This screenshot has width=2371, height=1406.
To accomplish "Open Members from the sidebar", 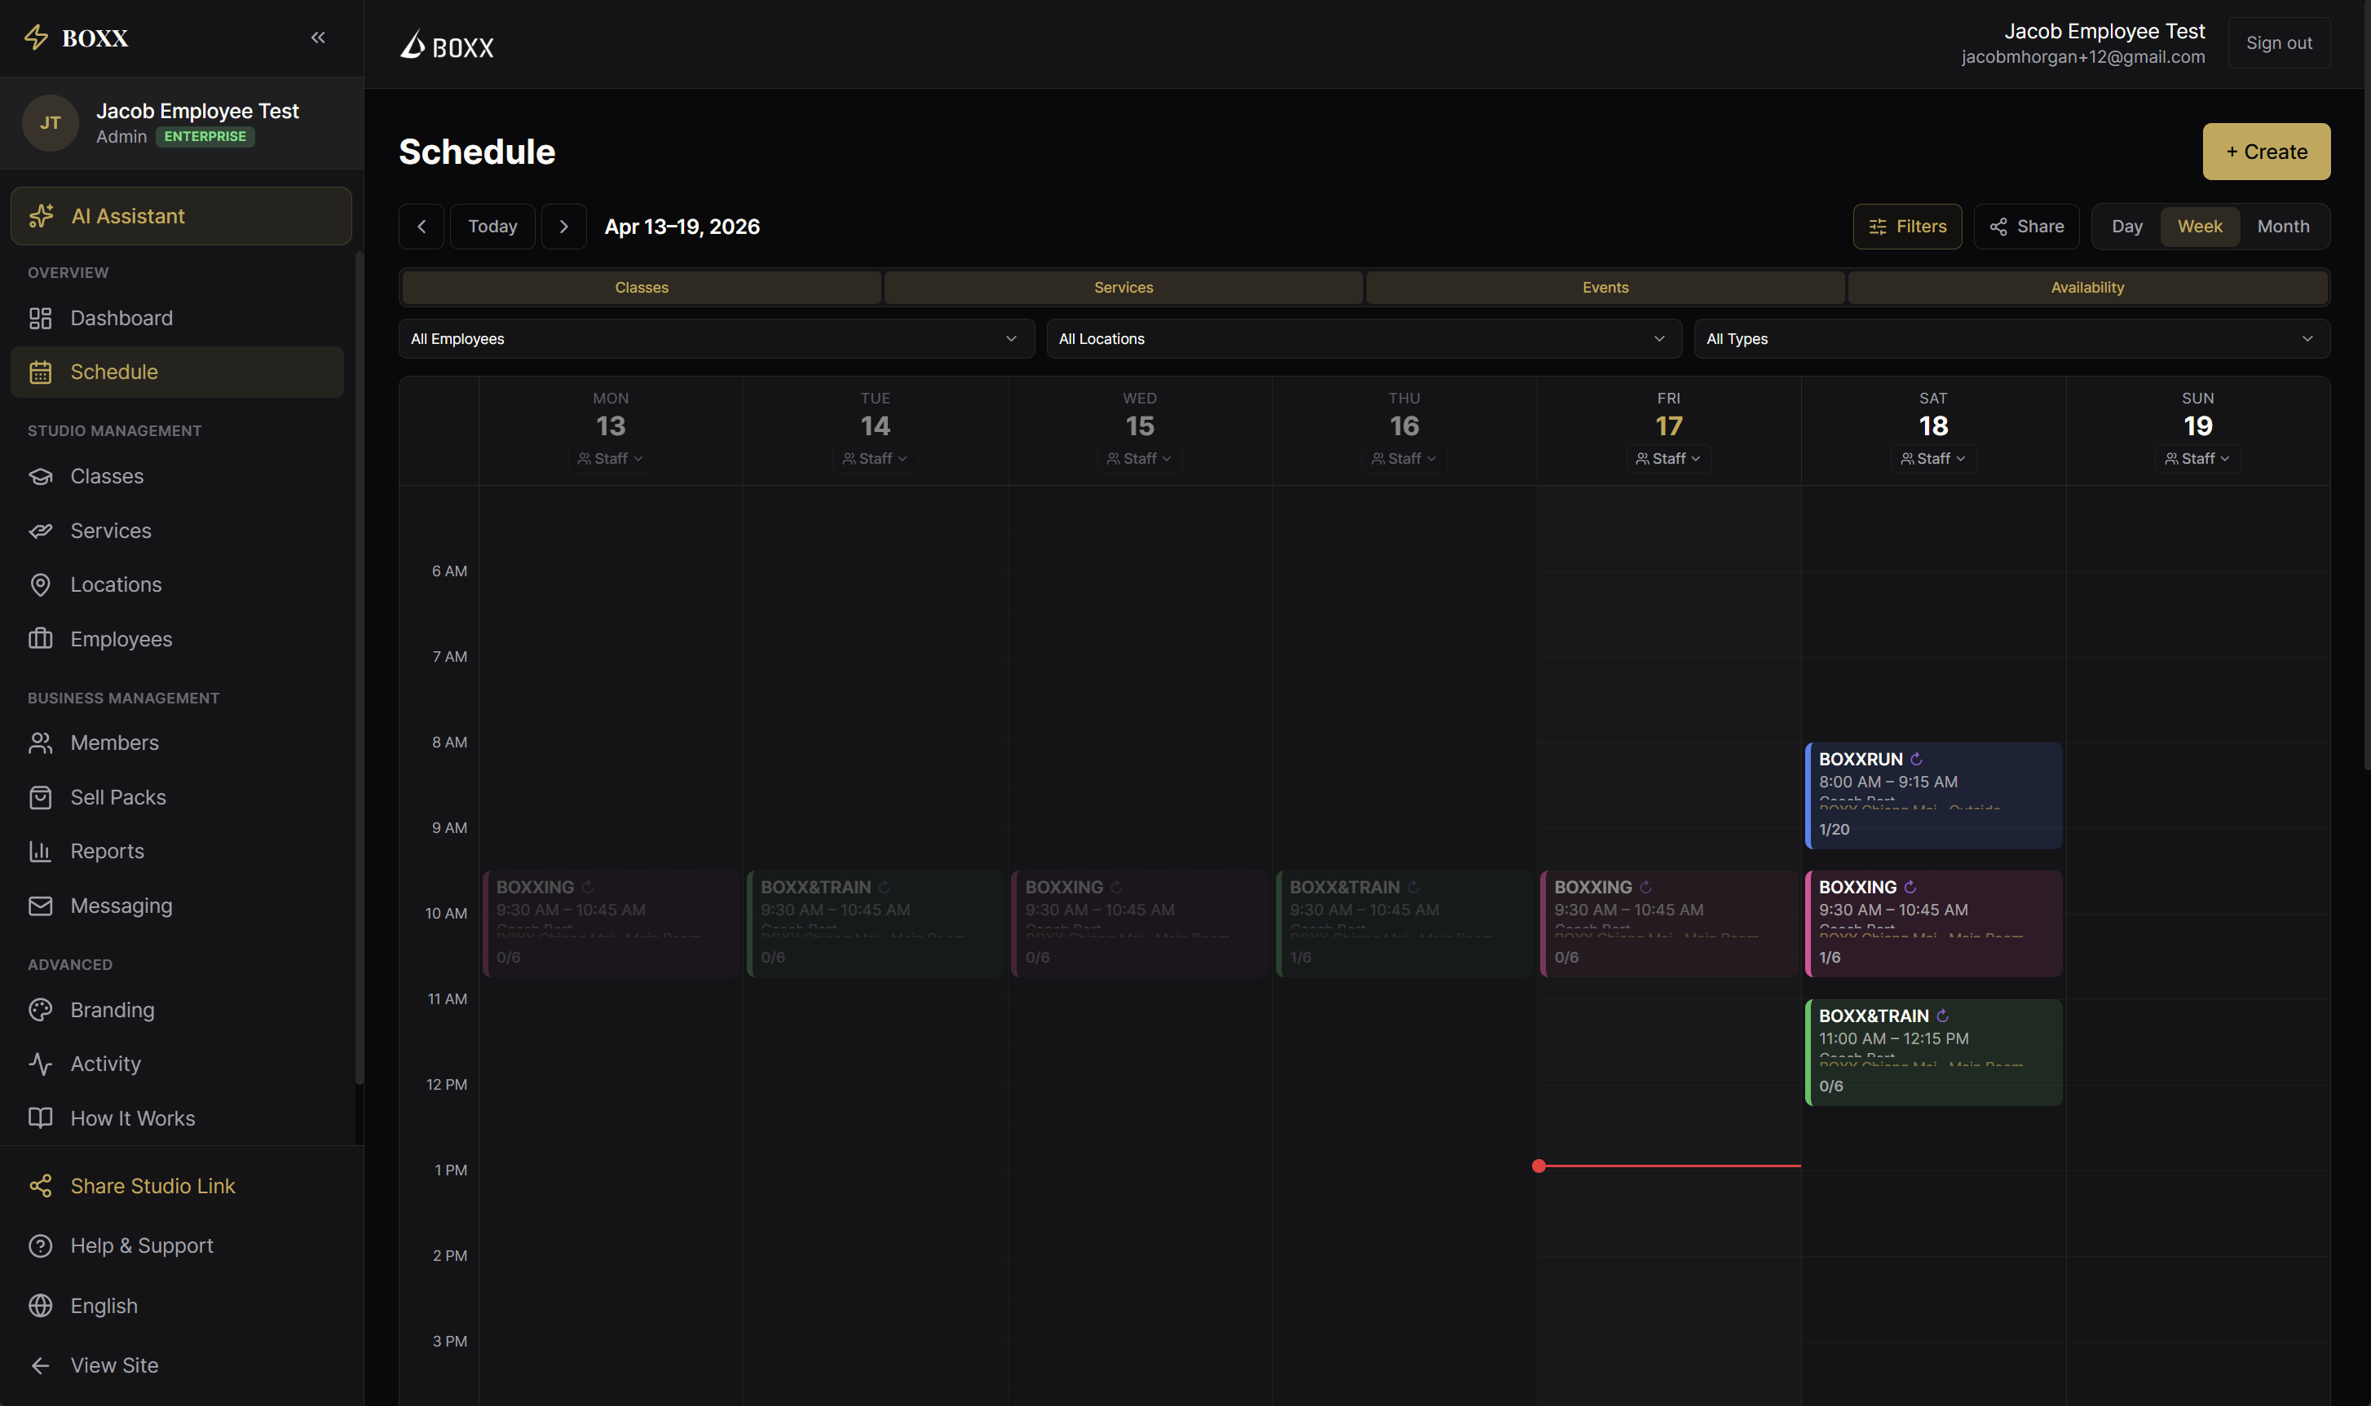I will [x=177, y=743].
